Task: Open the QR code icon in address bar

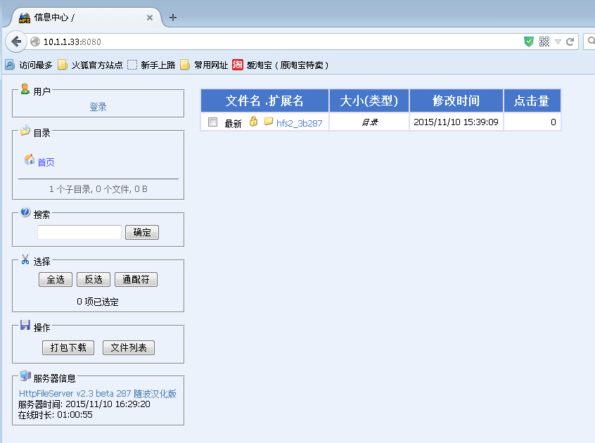Action: (544, 41)
